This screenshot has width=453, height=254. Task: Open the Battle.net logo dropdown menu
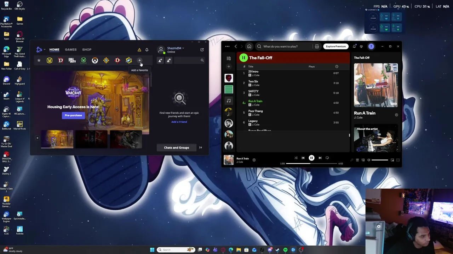click(40, 50)
